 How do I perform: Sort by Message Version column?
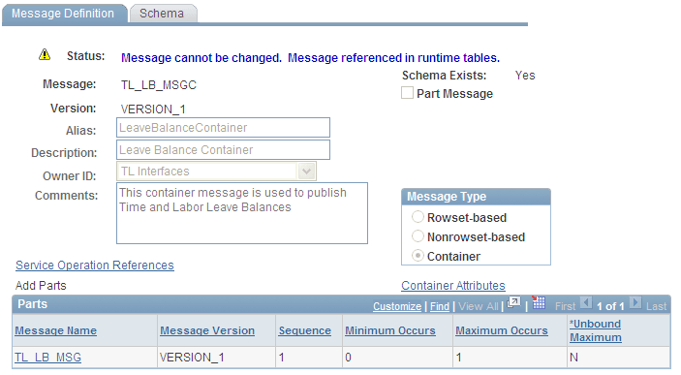[207, 330]
